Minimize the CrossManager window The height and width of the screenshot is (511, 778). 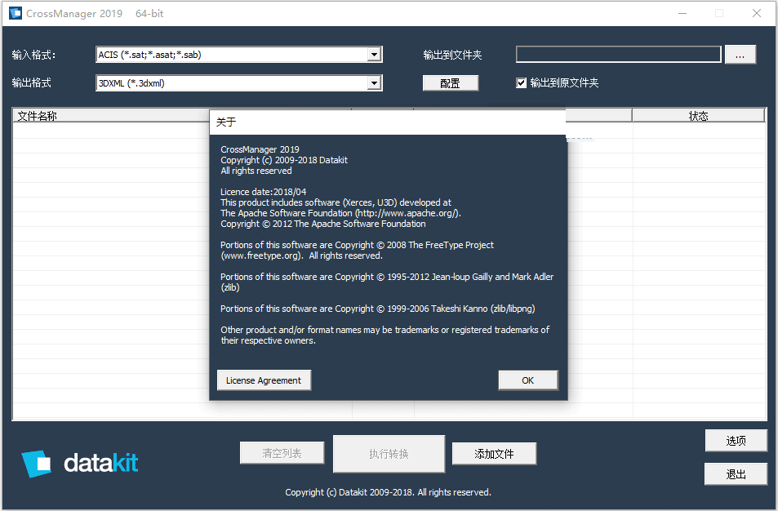tap(682, 13)
